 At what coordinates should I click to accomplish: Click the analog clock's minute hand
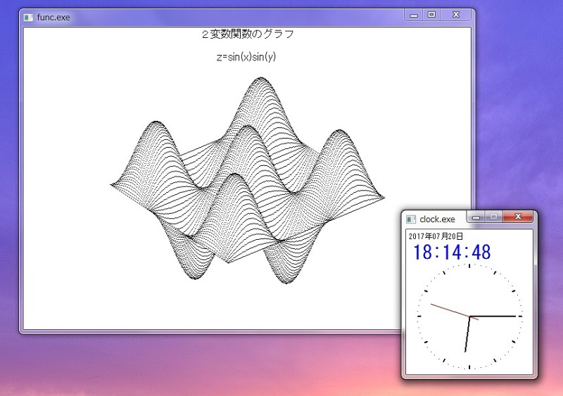coord(493,317)
